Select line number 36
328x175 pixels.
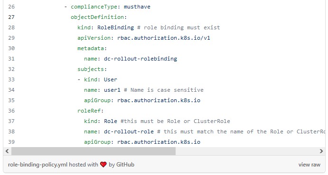click(x=11, y=111)
